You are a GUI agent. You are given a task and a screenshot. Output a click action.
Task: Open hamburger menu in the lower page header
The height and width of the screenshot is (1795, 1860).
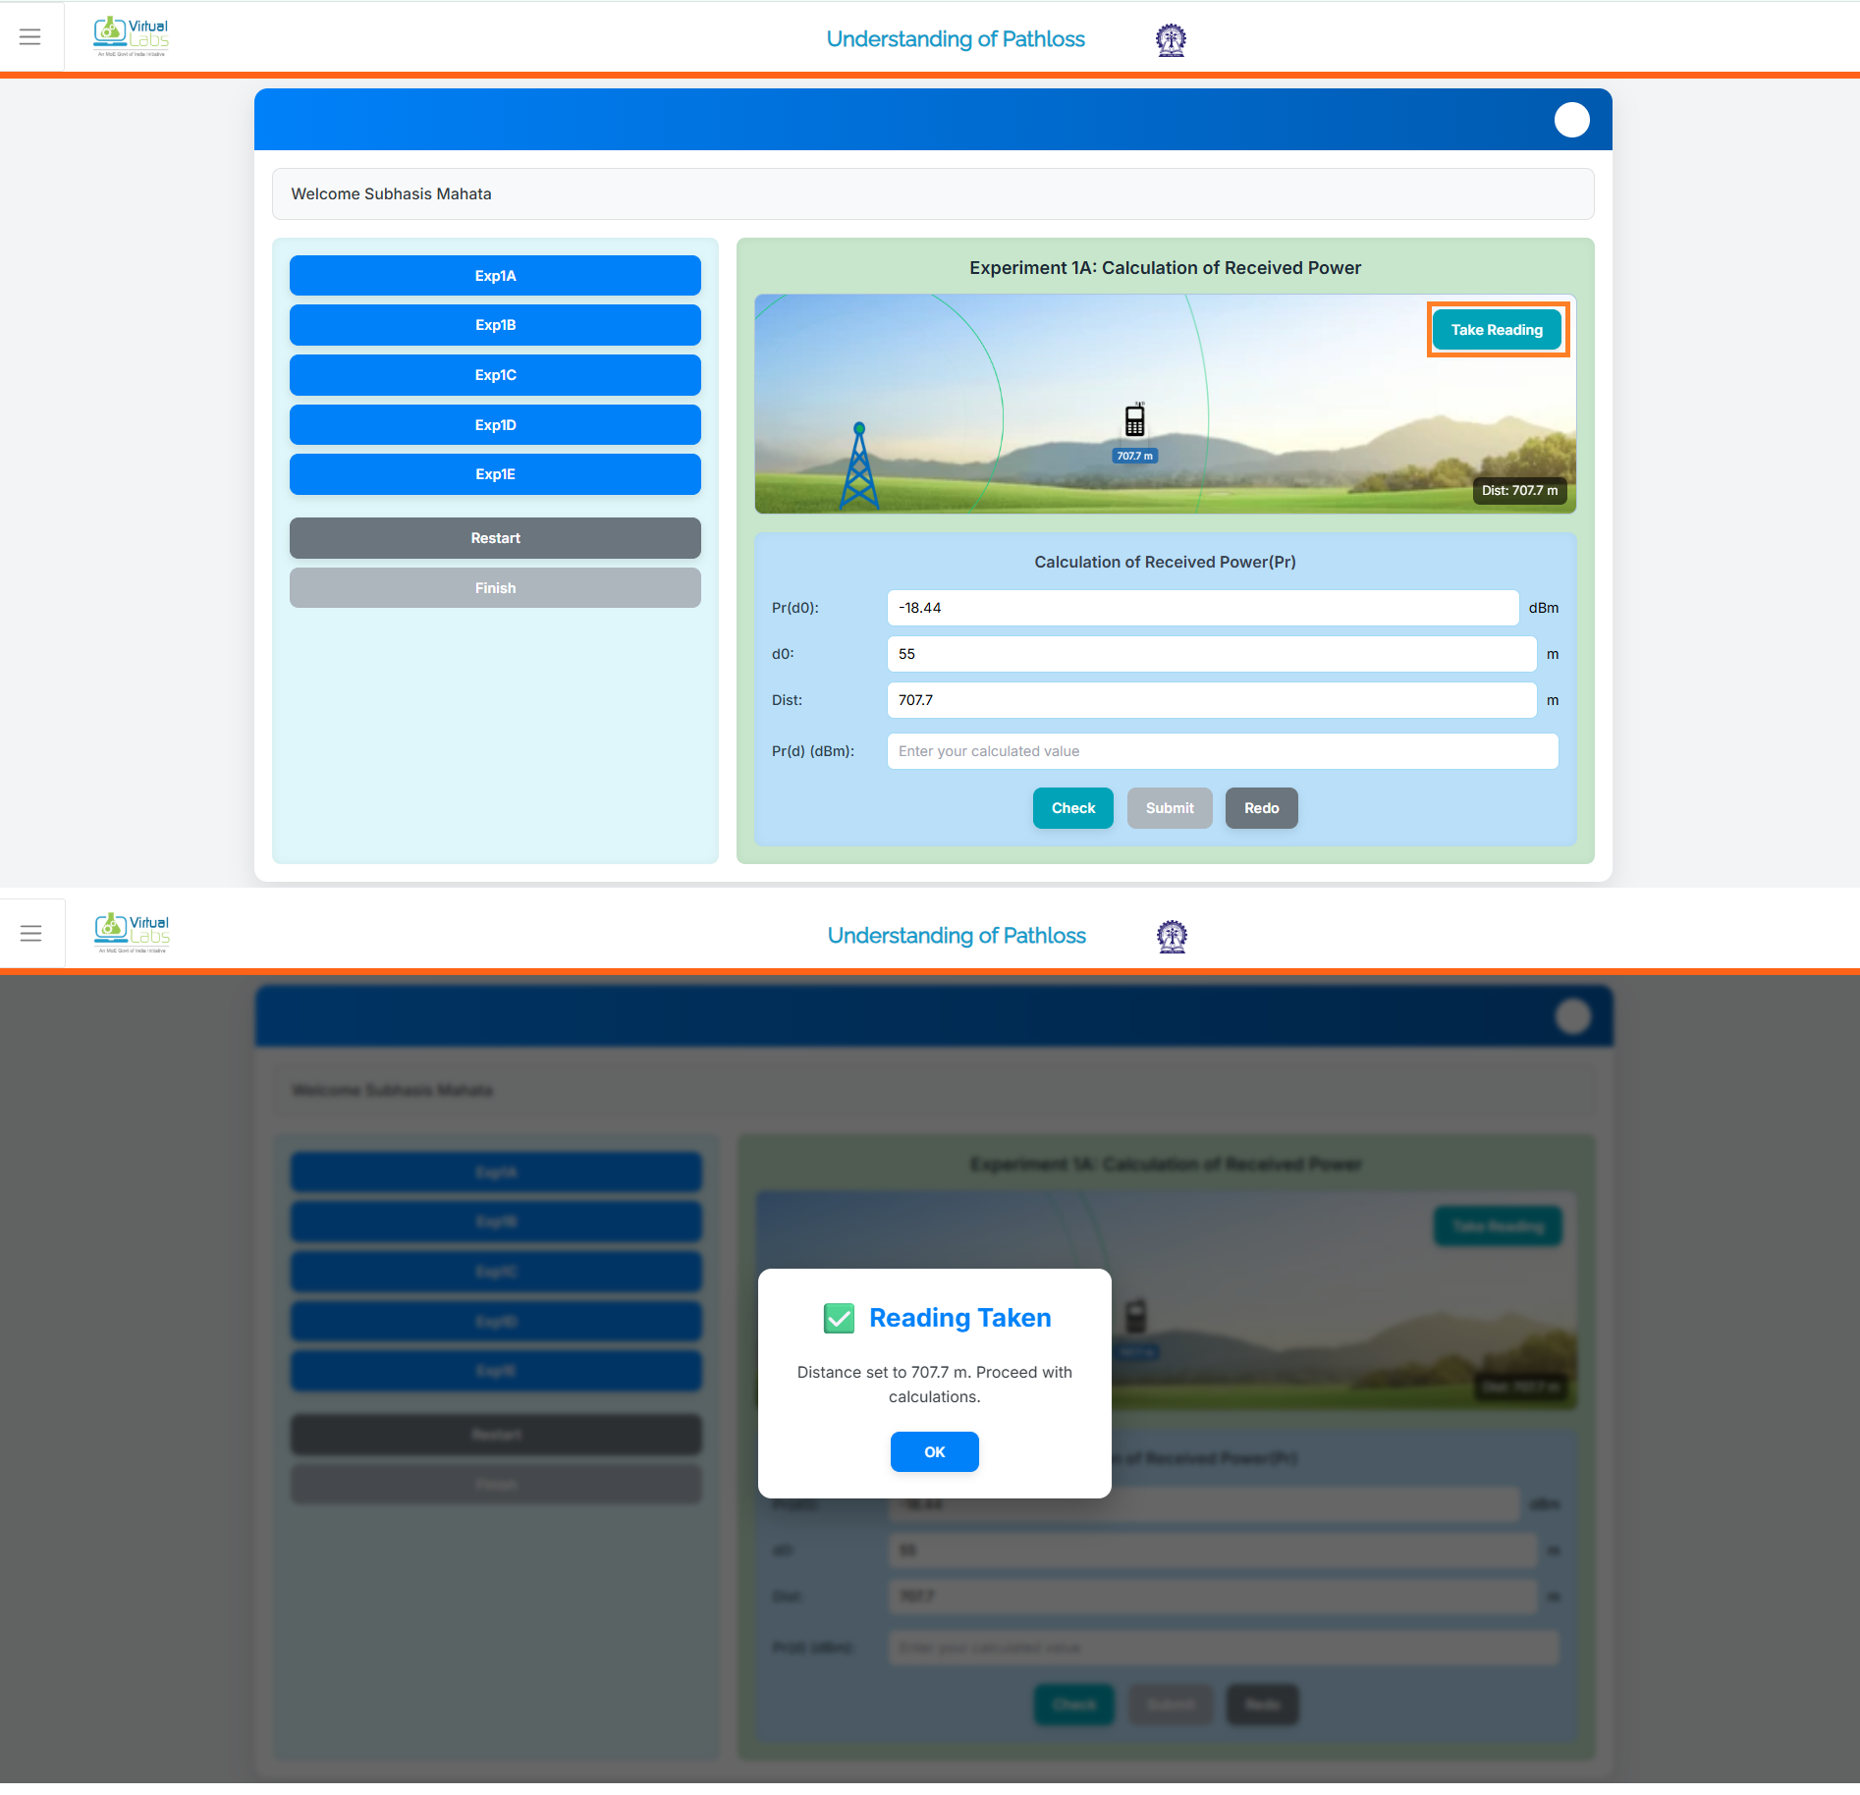pyautogui.click(x=31, y=934)
